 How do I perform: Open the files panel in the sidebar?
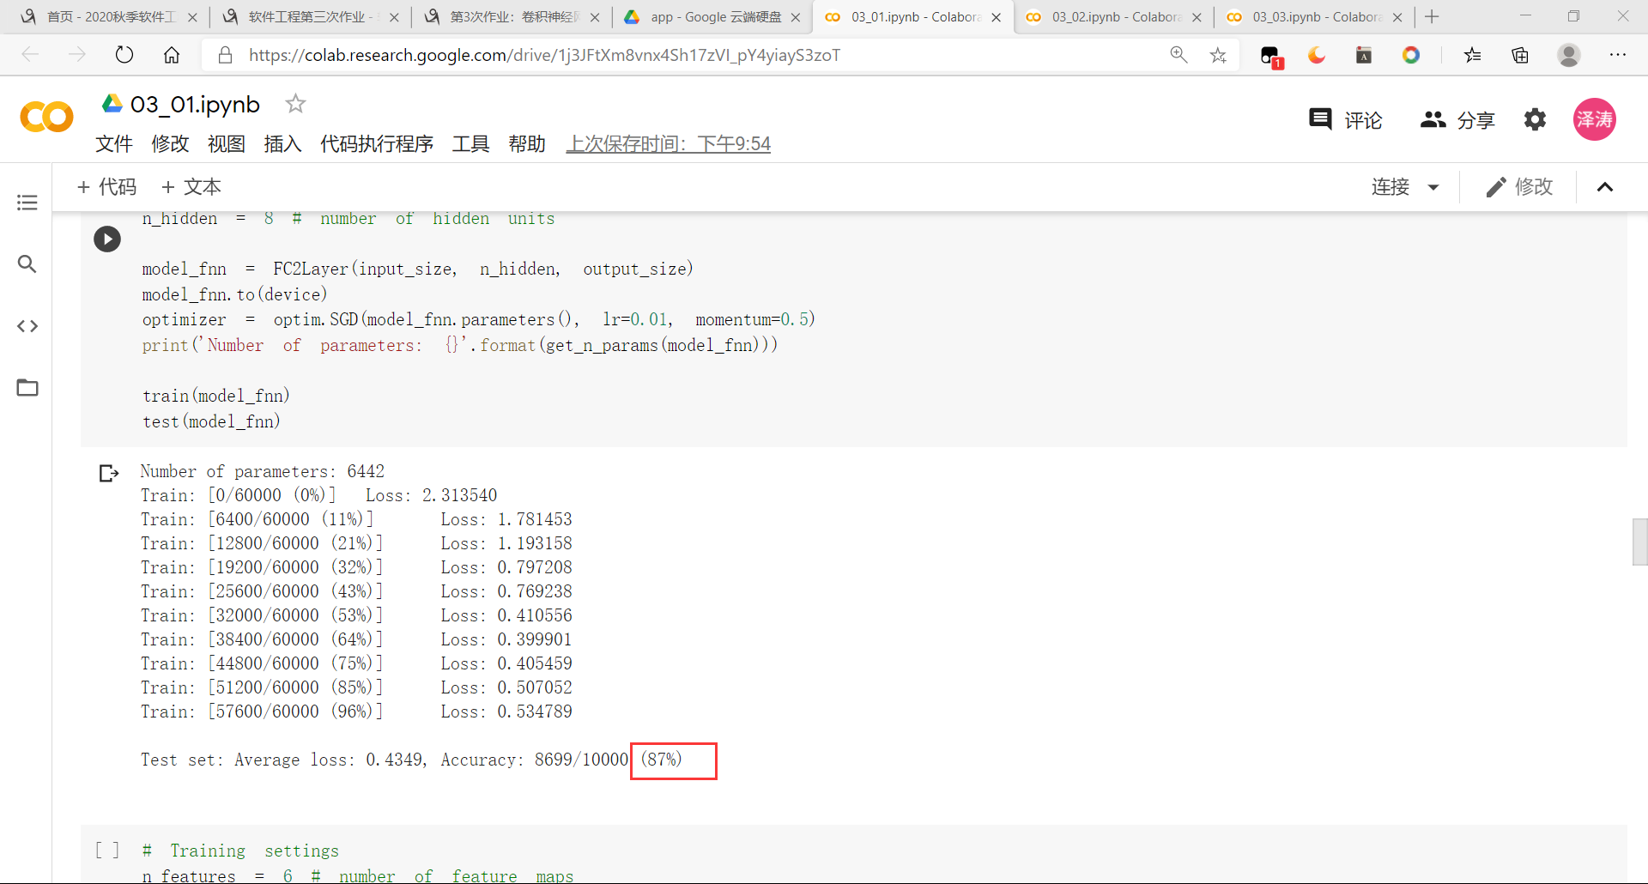[x=27, y=388]
